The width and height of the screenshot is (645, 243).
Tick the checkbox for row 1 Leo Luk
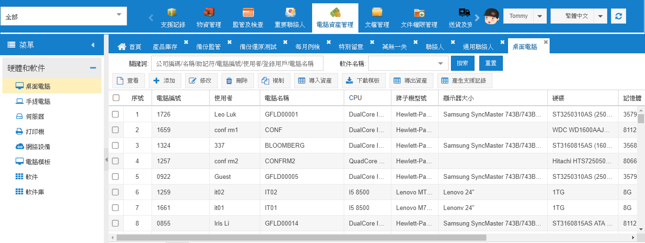(x=116, y=114)
